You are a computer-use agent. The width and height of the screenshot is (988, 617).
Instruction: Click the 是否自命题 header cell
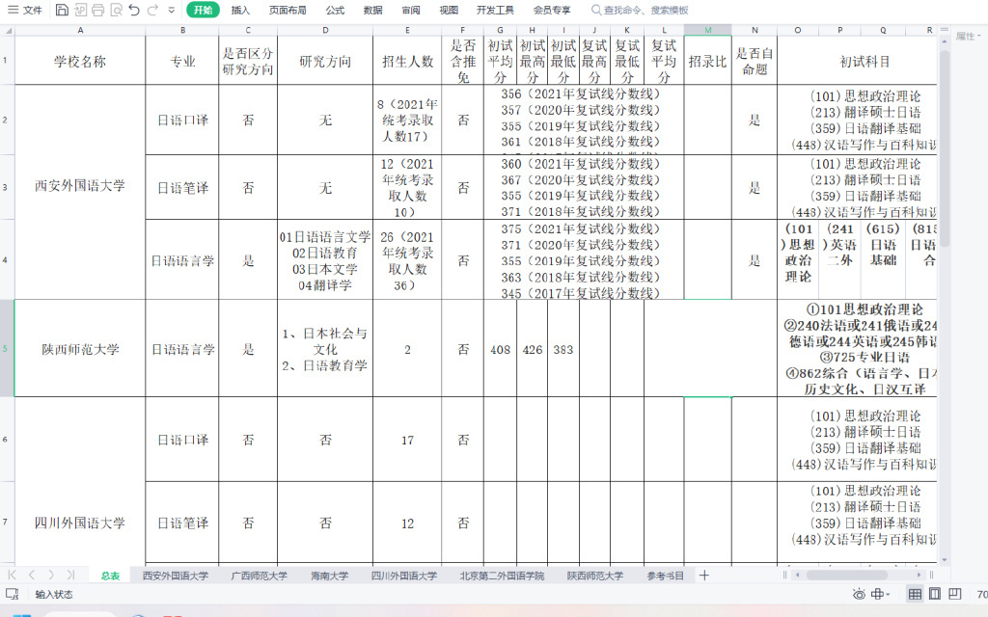[755, 61]
